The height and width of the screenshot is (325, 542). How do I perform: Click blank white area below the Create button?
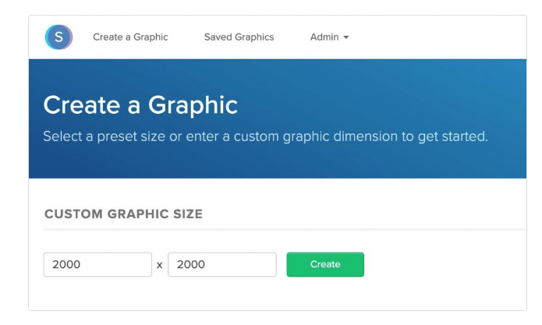pos(325,296)
